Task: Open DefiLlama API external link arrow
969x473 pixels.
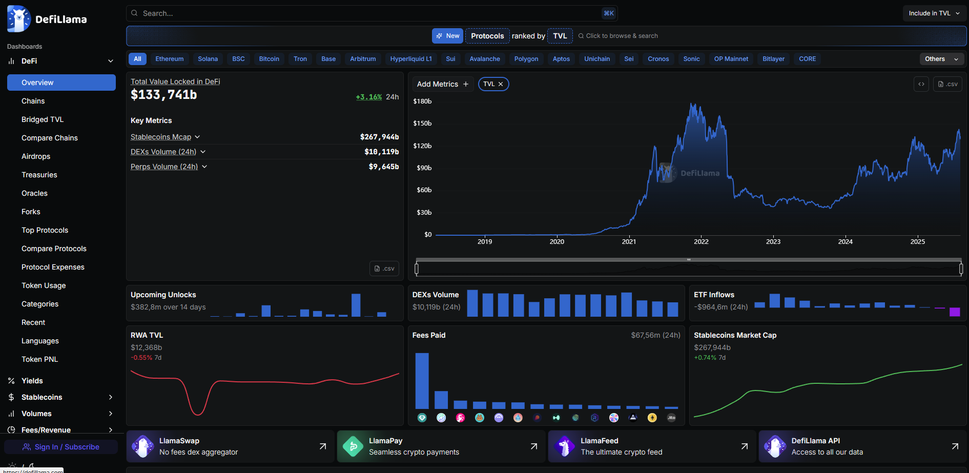Action: 955,446
